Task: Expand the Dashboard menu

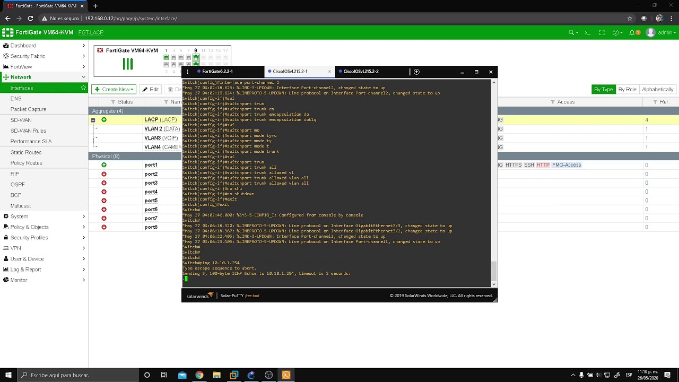Action: [44, 46]
